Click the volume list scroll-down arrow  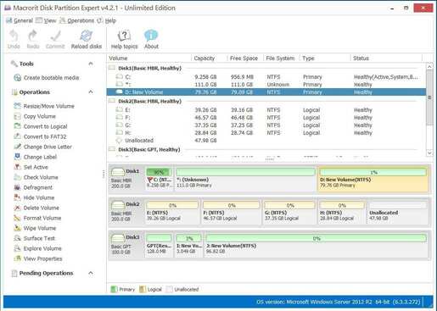point(429,153)
